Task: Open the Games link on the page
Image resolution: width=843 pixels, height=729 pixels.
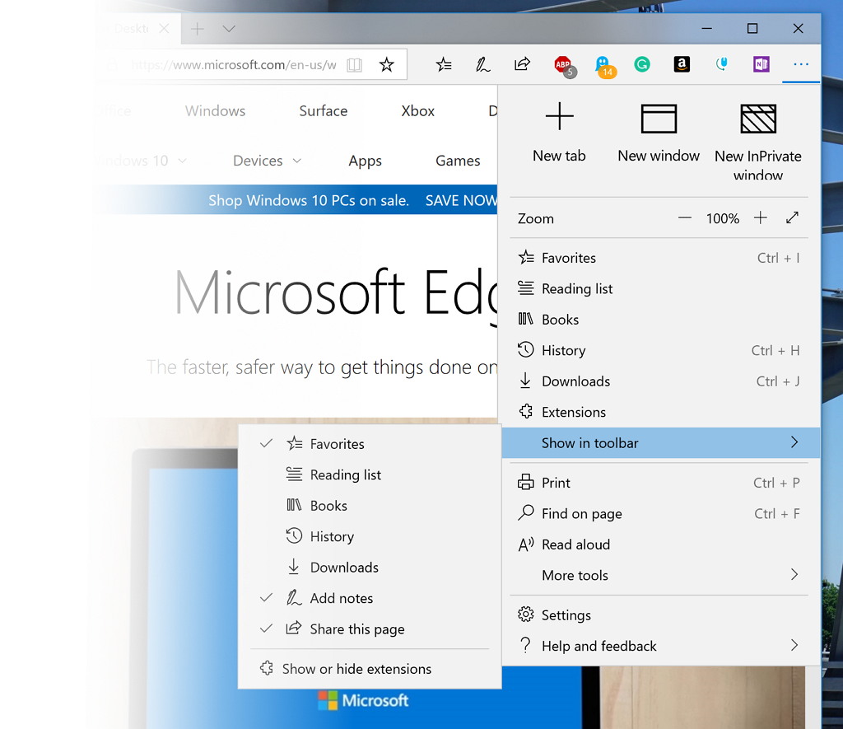Action: pos(458,161)
